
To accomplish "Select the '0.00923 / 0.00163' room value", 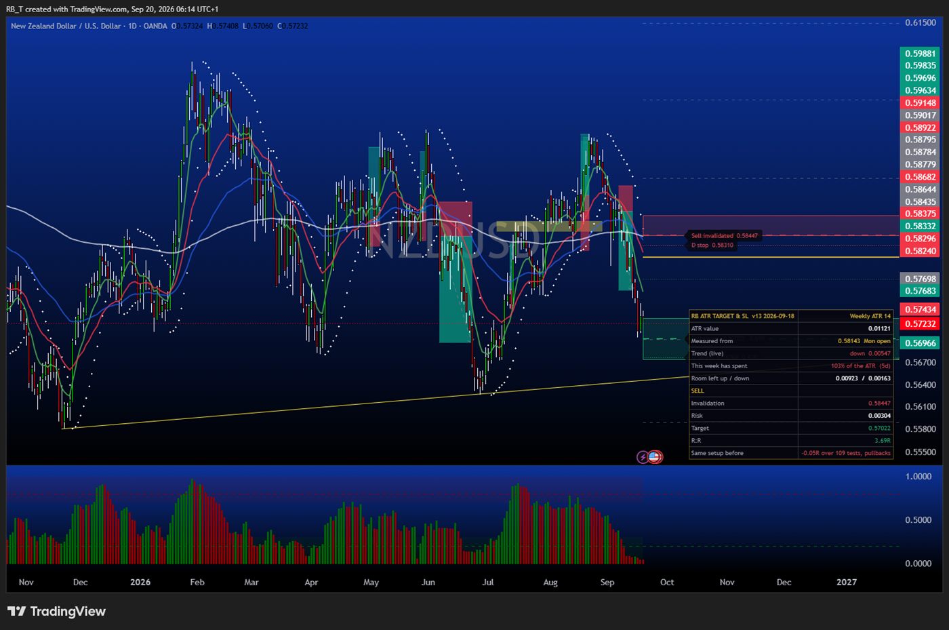I will (863, 378).
